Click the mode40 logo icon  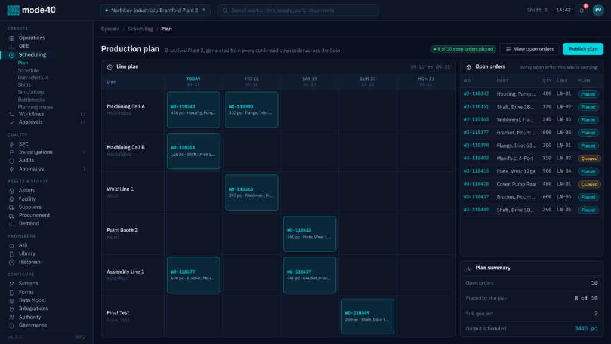pyautogui.click(x=13, y=10)
